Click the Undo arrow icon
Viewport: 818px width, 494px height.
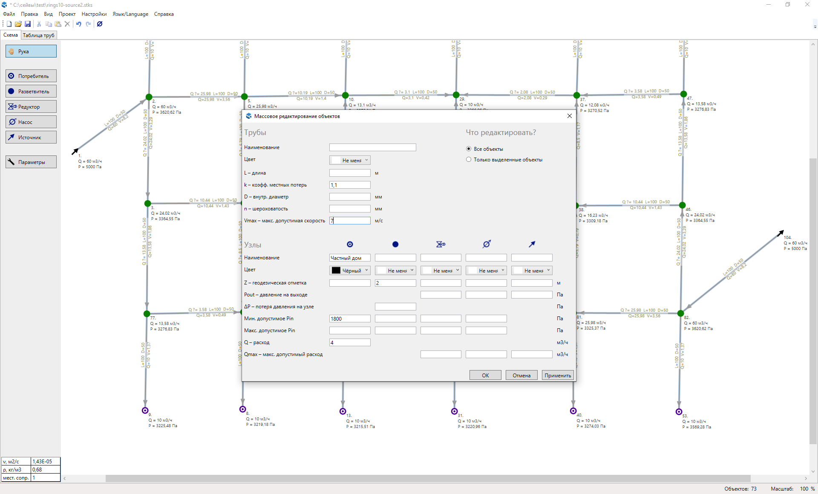pyautogui.click(x=78, y=24)
